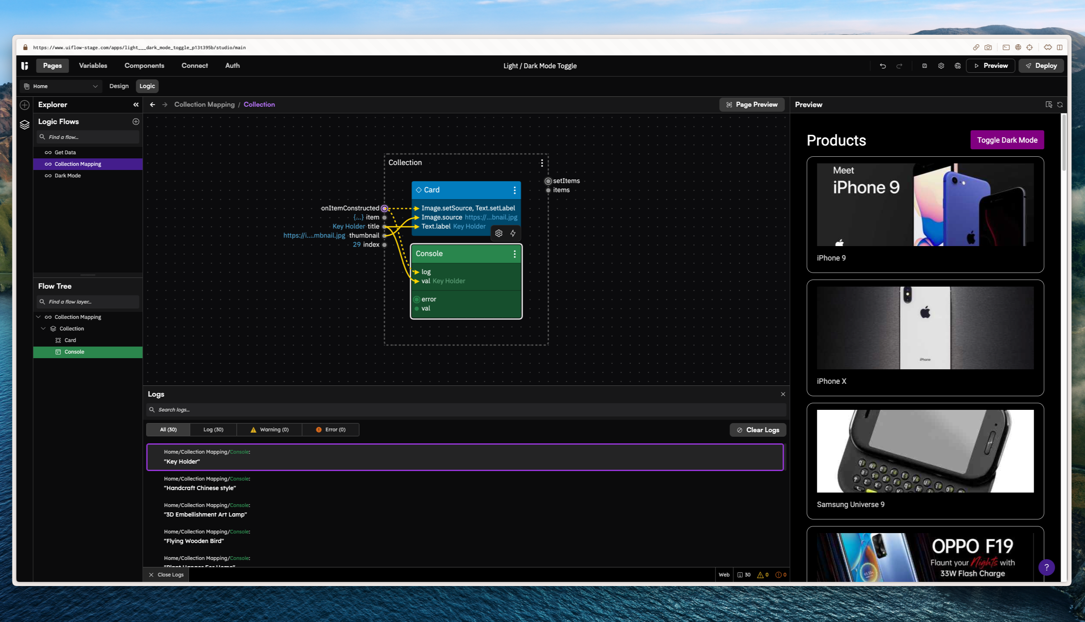Viewport: 1085px width, 622px height.
Task: Click the Deploy button
Action: [1041, 66]
